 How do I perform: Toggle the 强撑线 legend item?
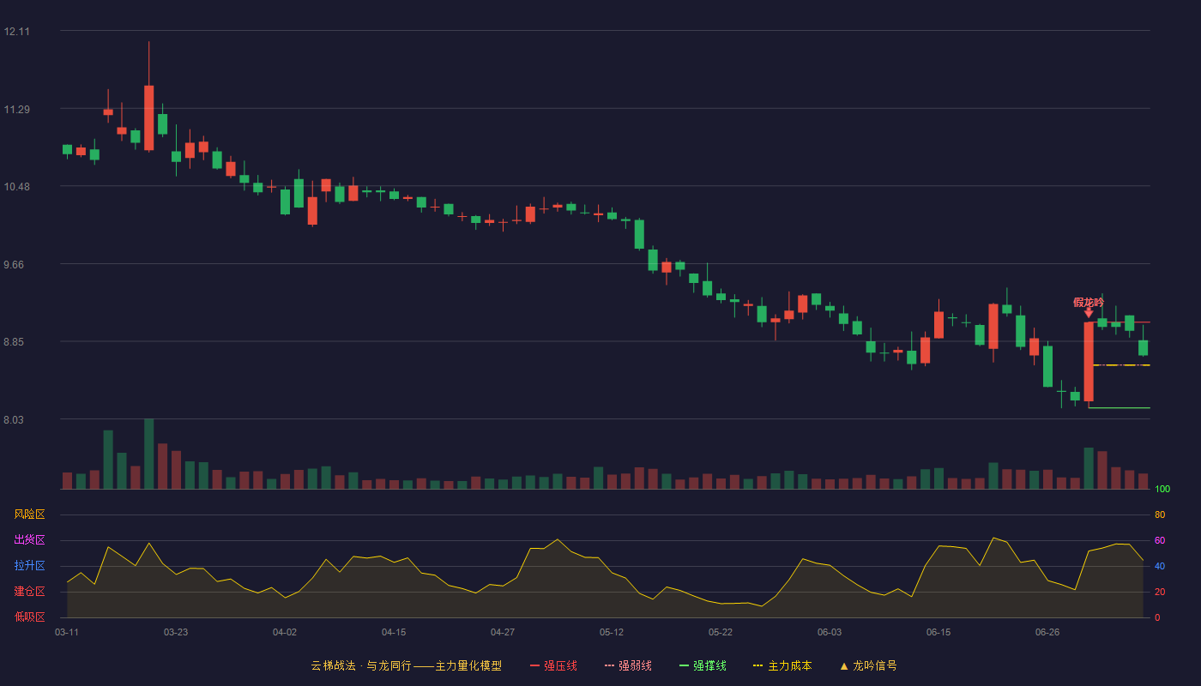point(703,665)
